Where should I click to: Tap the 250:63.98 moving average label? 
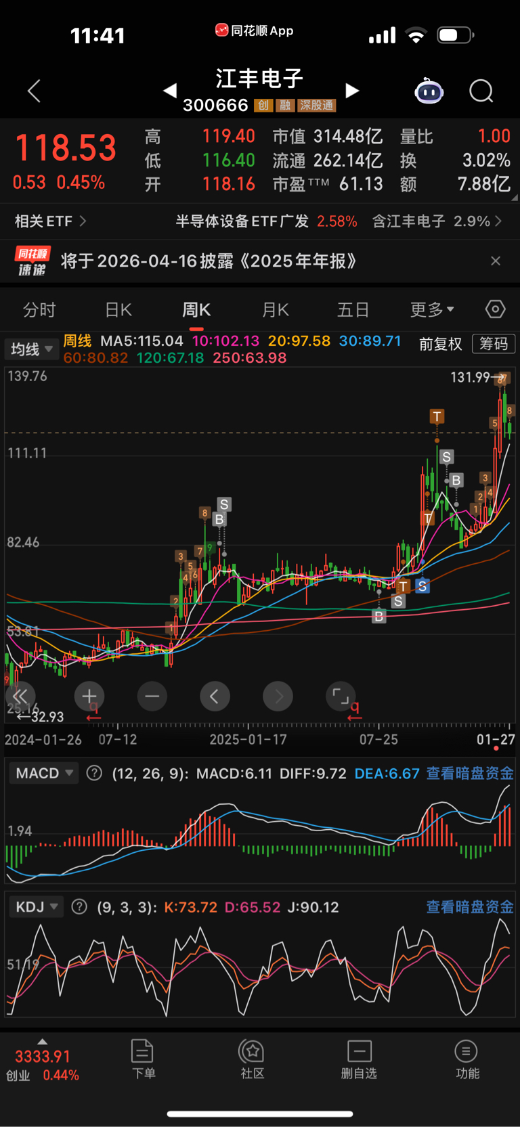249,358
